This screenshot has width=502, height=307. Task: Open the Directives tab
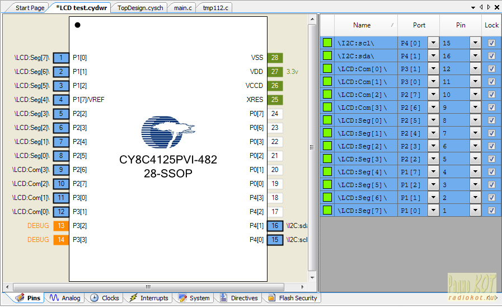239,298
